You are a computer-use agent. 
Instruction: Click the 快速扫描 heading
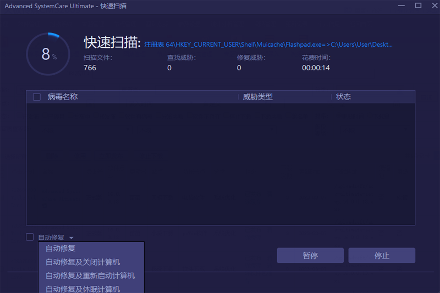[x=112, y=43]
